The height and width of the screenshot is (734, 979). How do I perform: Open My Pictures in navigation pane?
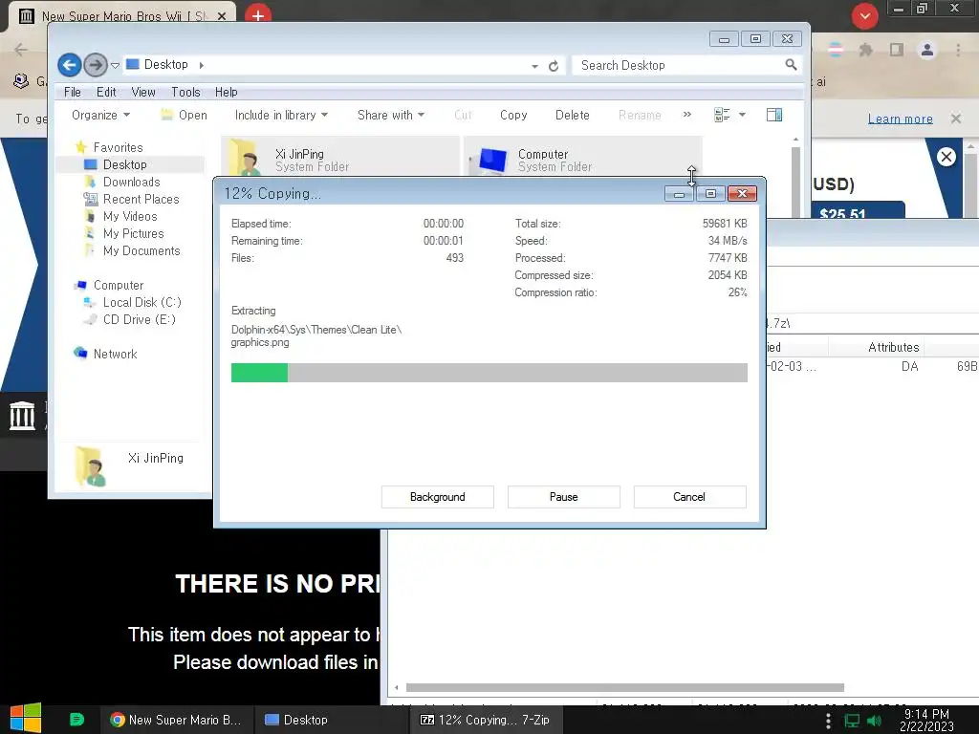pyautogui.click(x=133, y=233)
